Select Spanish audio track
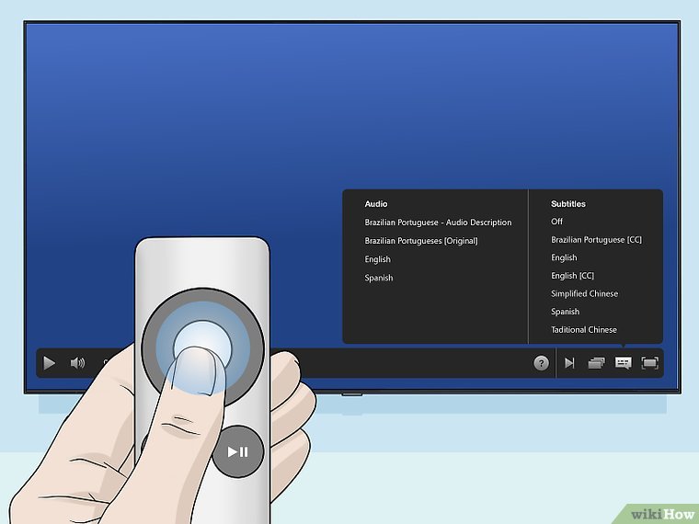The height and width of the screenshot is (524, 699). pos(379,278)
